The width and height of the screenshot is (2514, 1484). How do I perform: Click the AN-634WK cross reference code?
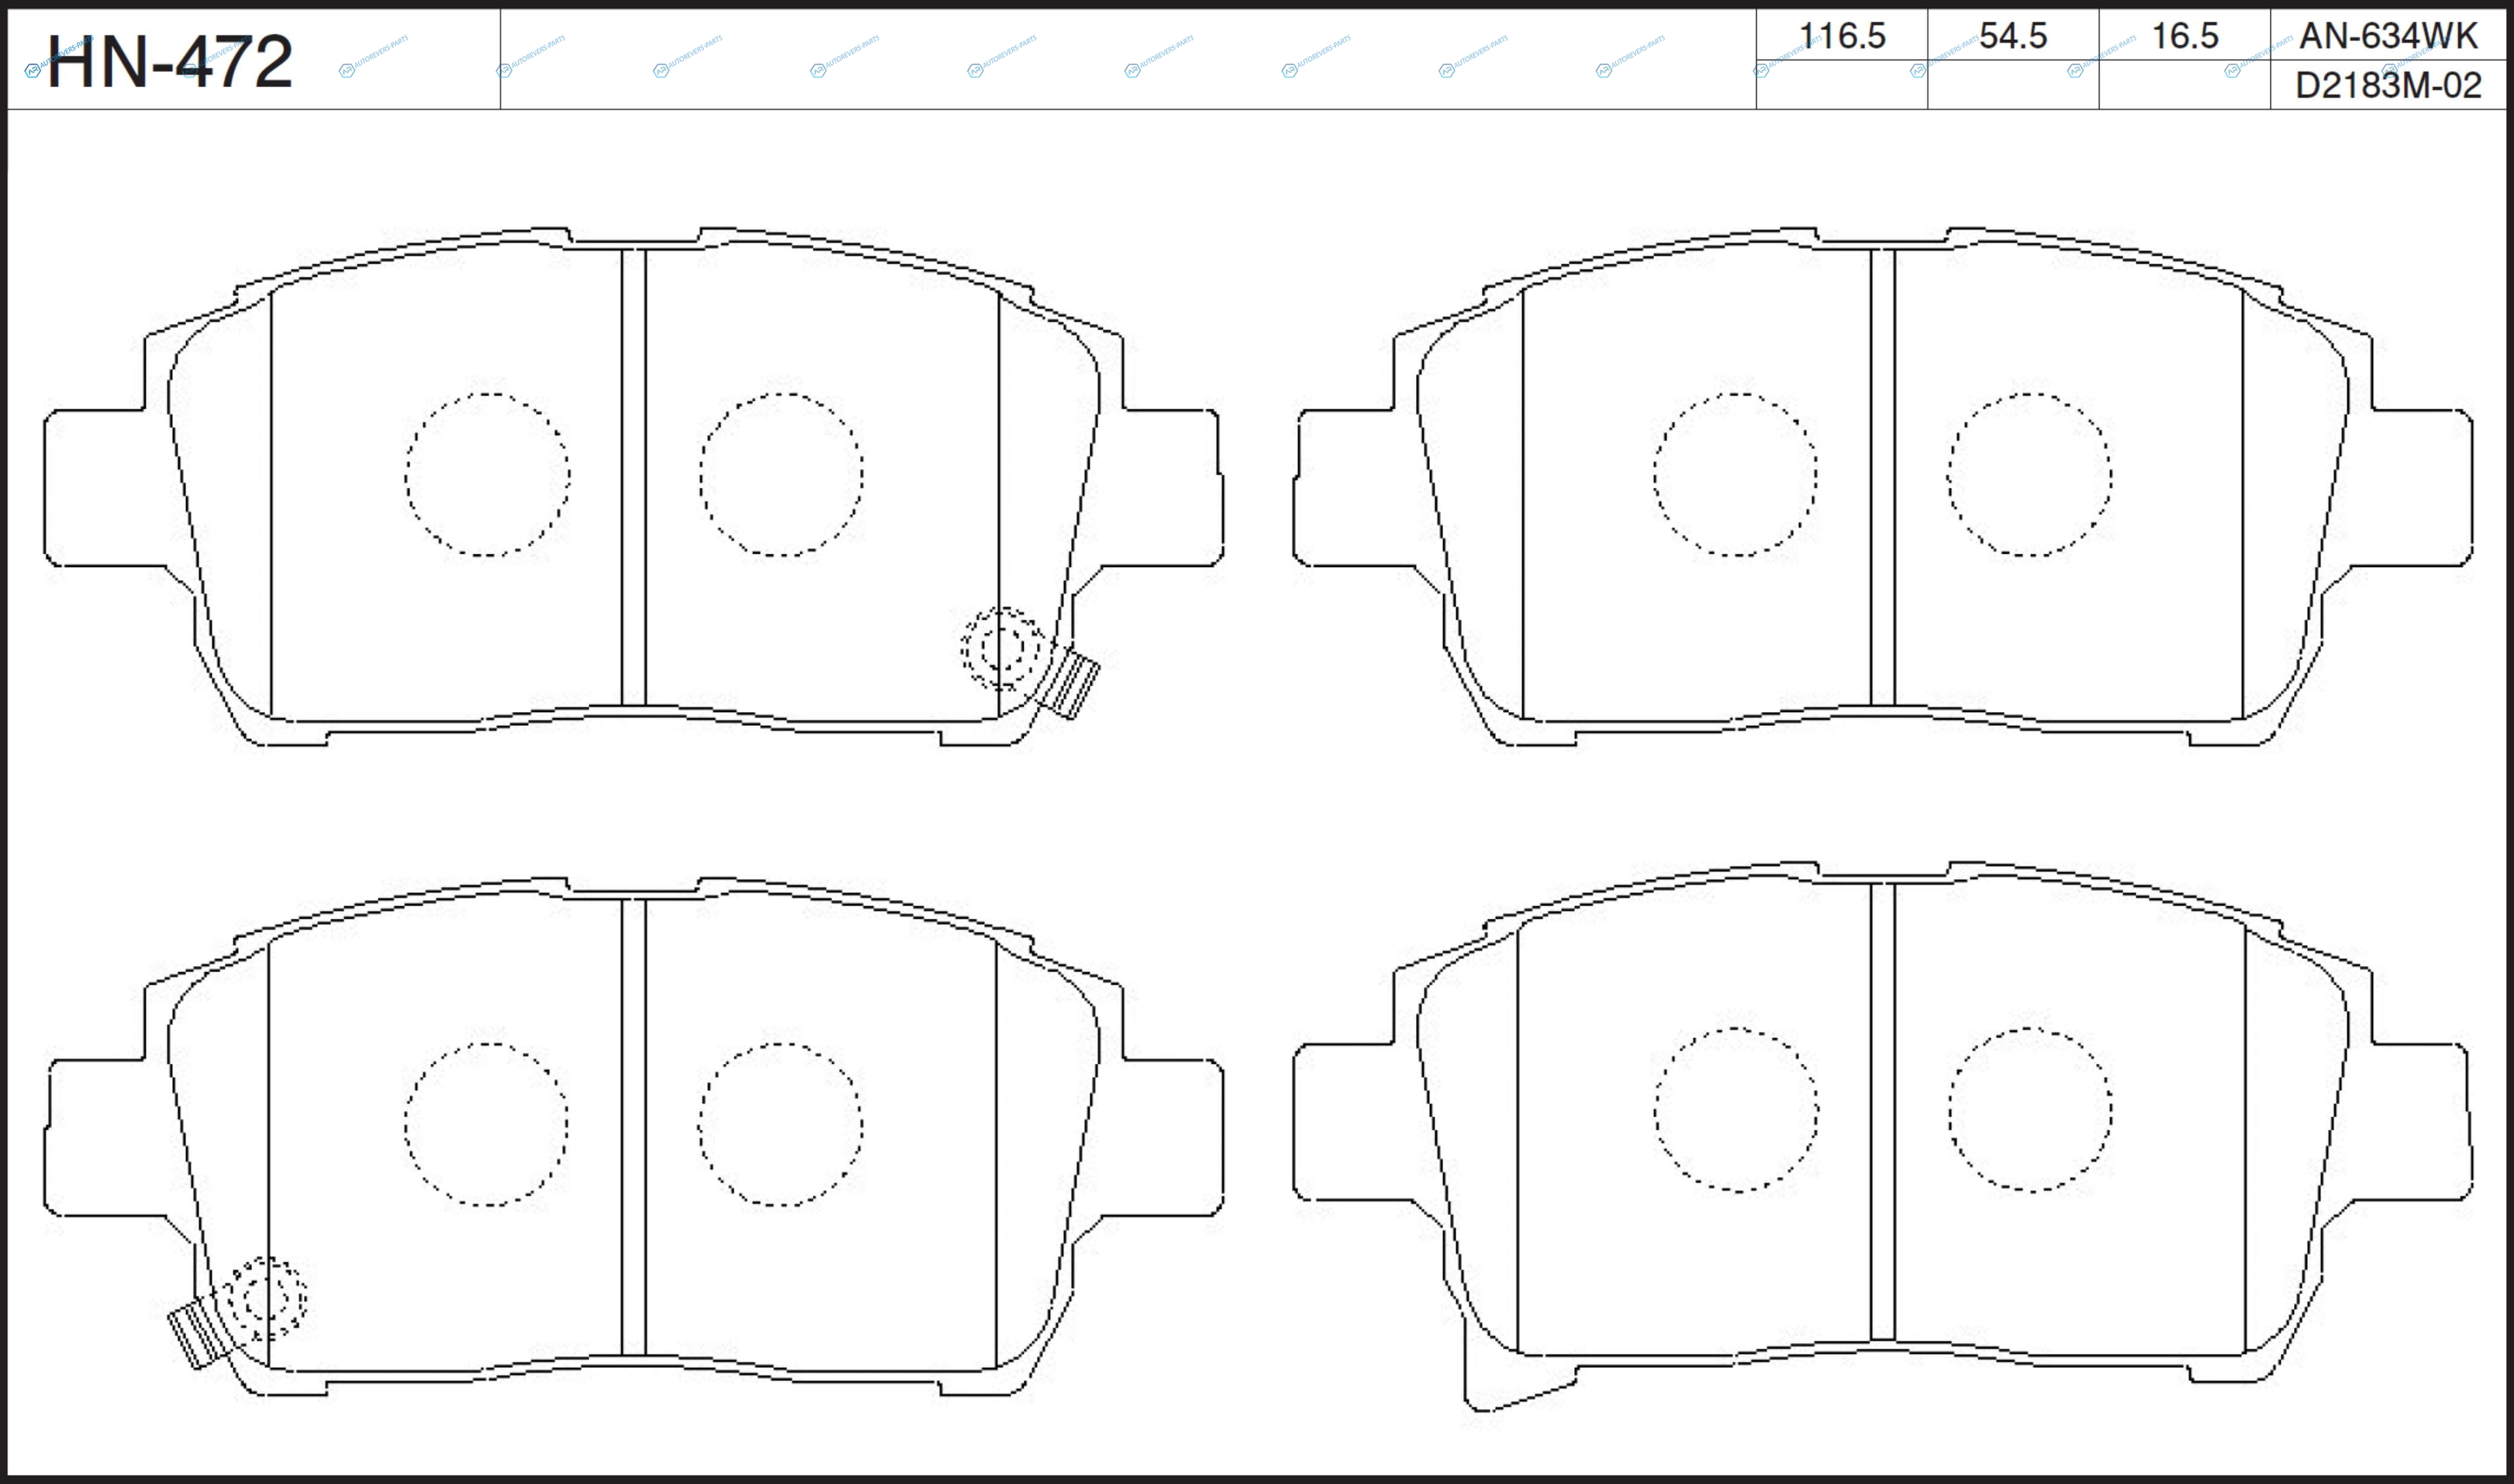pyautogui.click(x=2388, y=36)
